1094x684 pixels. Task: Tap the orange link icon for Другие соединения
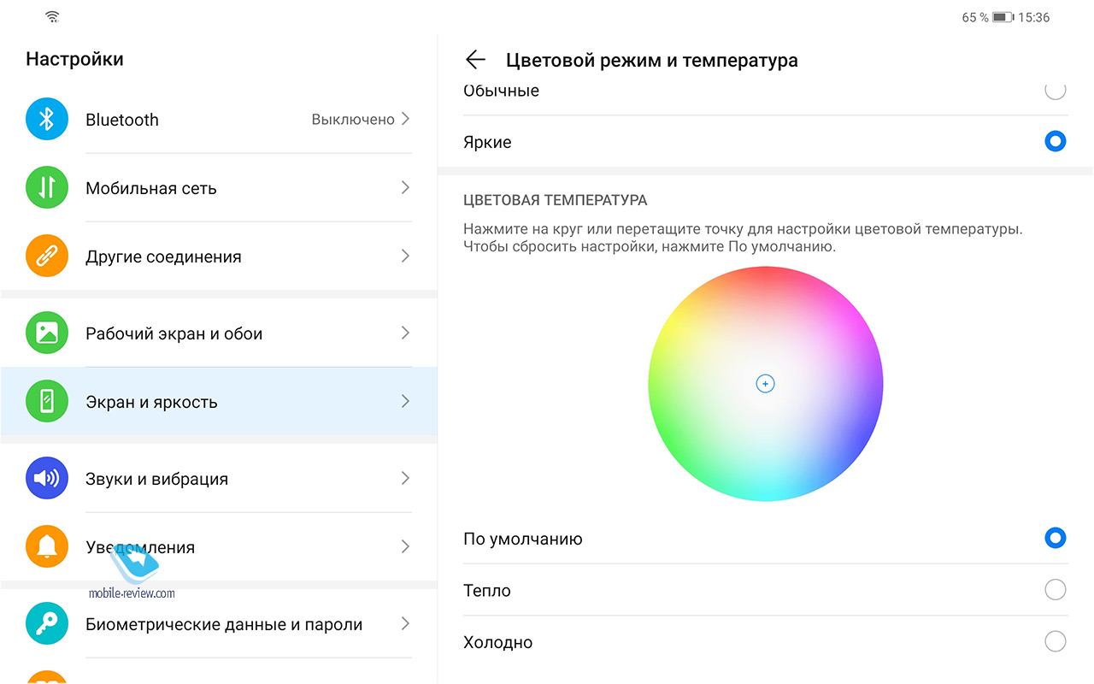[x=47, y=256]
